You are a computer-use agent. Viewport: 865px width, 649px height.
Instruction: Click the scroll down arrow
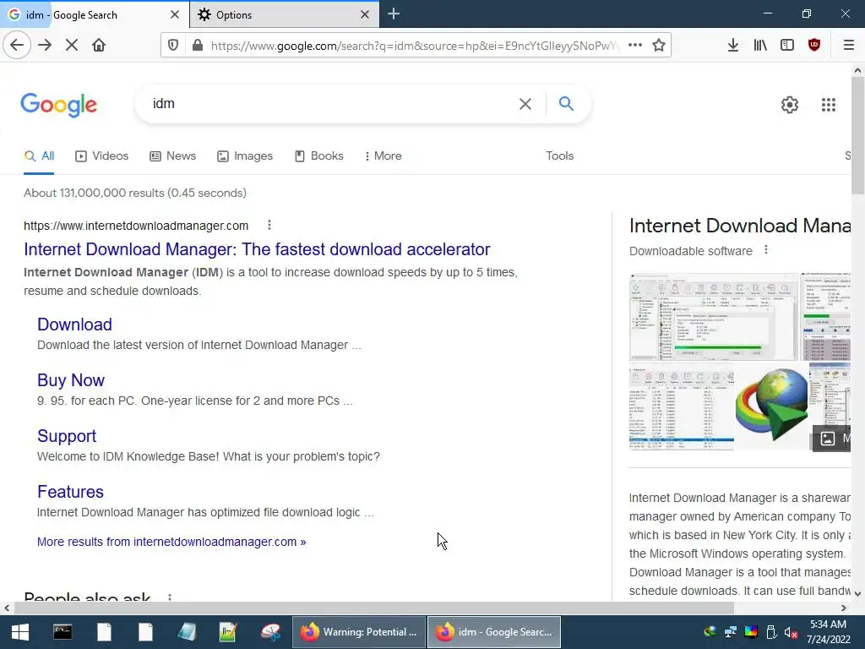click(857, 594)
